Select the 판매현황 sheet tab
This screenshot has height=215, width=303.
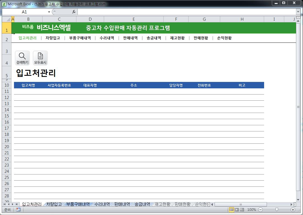(183, 204)
